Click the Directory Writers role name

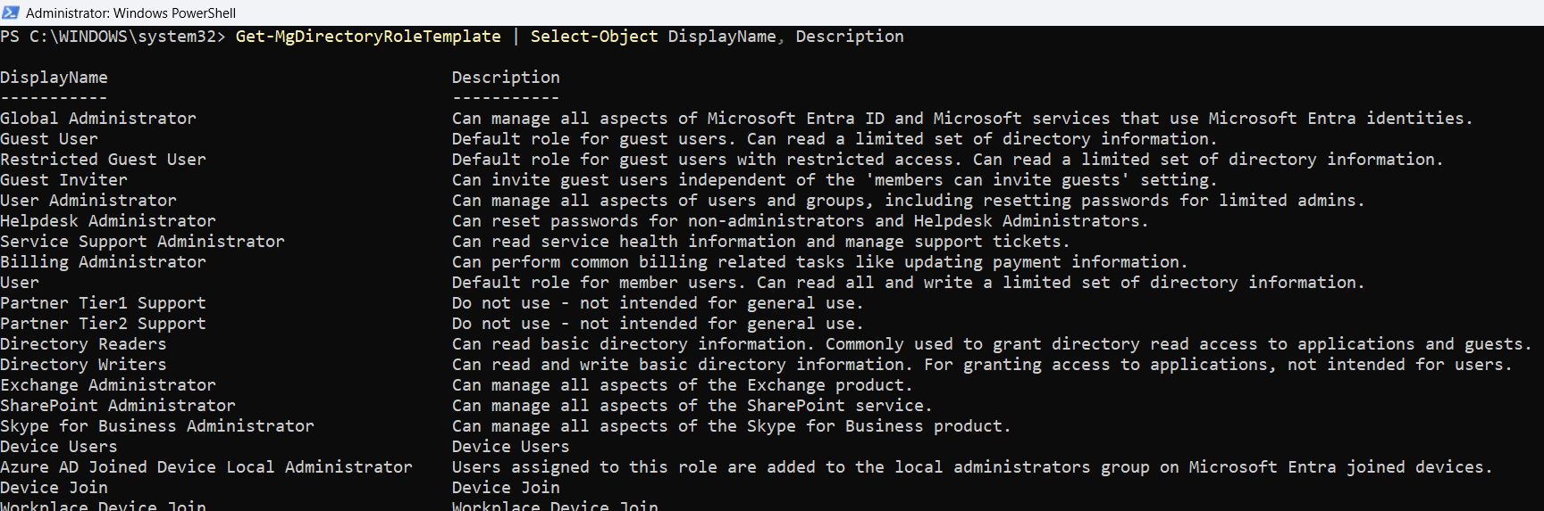click(x=83, y=365)
